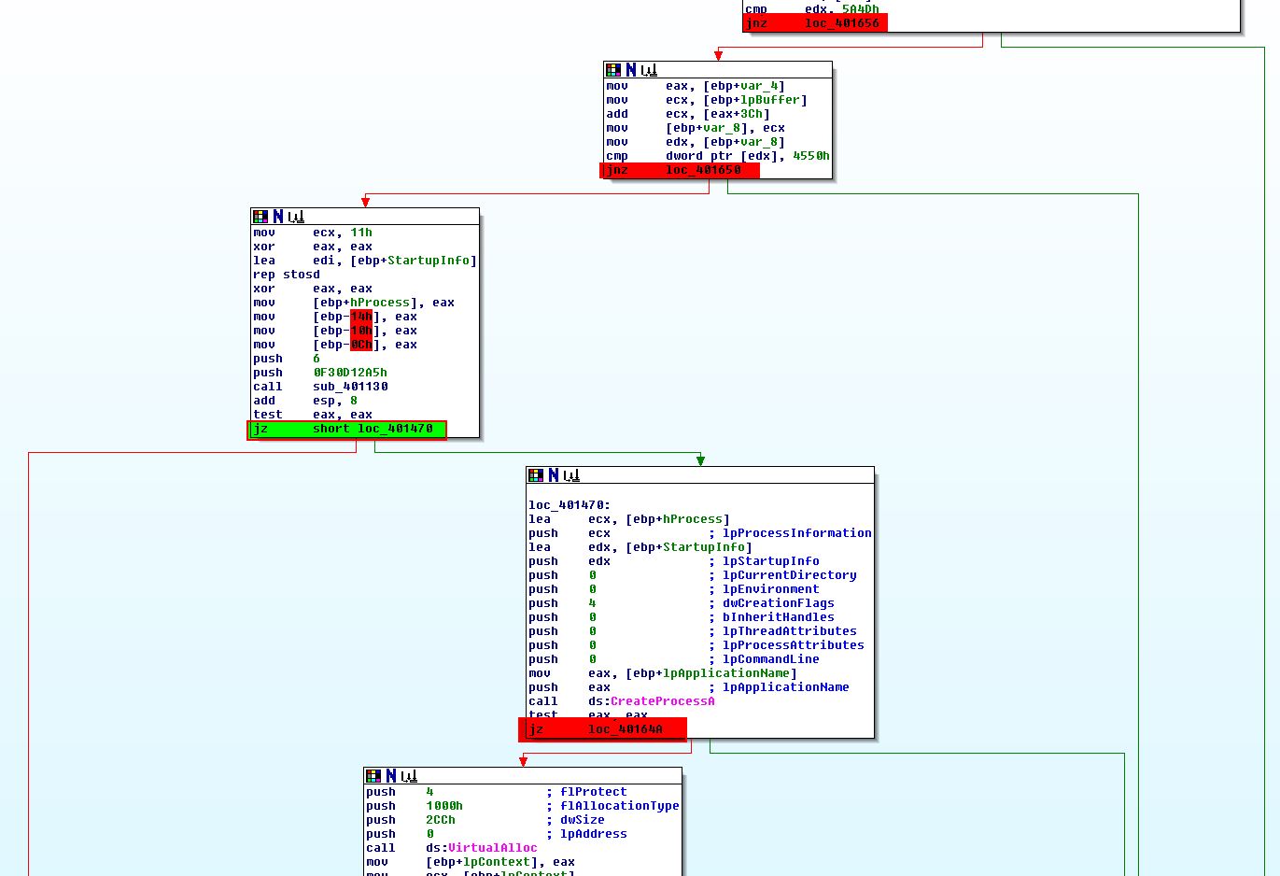Click mov eax, [ebp+lpApplicationName] line
This screenshot has width=1280, height=876.
coord(663,673)
